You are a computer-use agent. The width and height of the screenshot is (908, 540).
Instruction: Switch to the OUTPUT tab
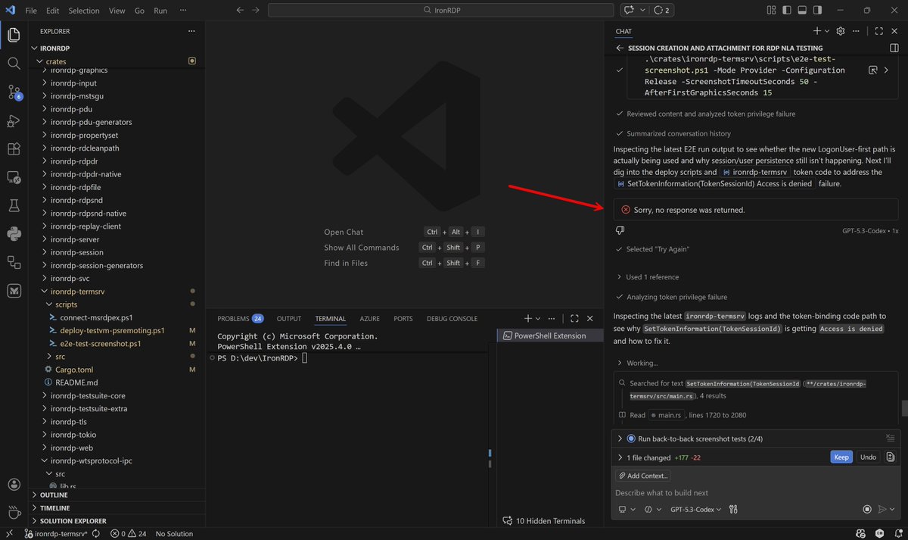pyautogui.click(x=288, y=319)
